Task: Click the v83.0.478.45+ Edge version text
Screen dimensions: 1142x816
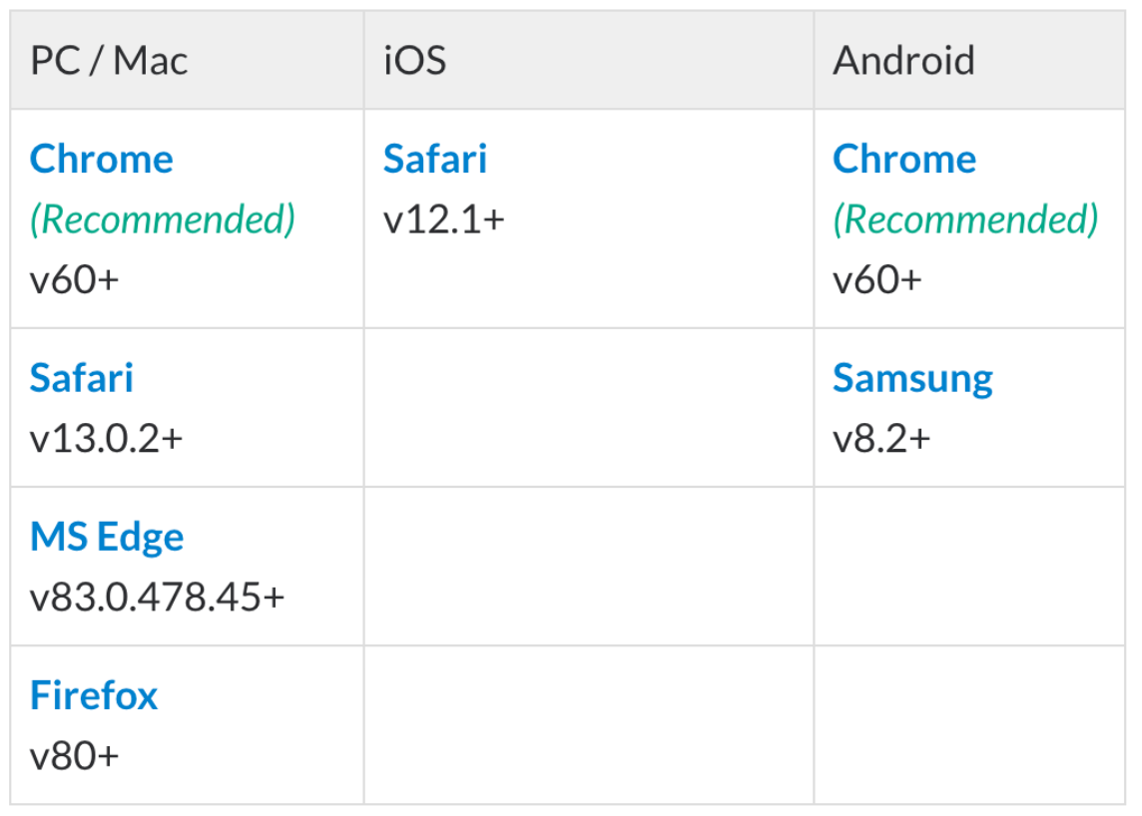Action: [157, 598]
